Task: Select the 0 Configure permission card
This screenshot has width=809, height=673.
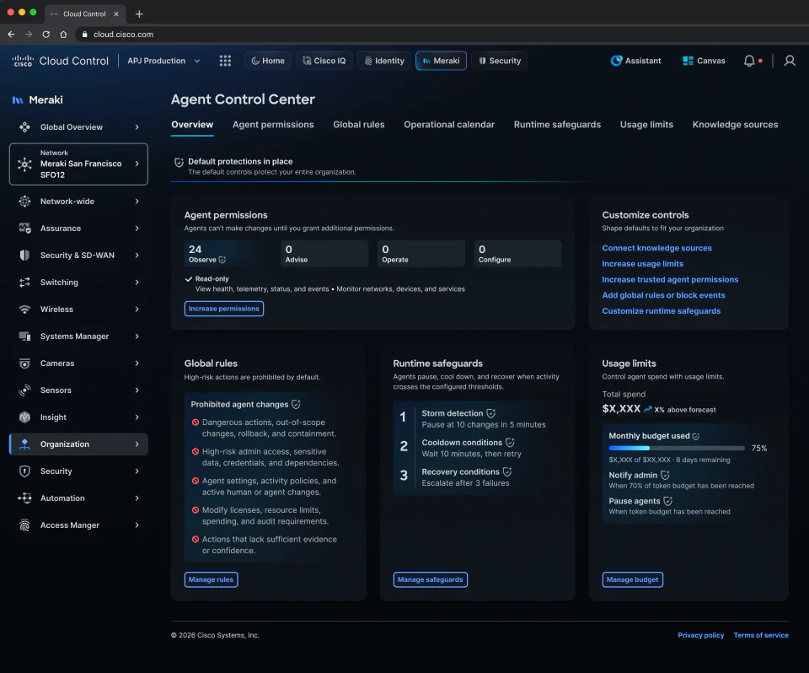Action: 517,254
